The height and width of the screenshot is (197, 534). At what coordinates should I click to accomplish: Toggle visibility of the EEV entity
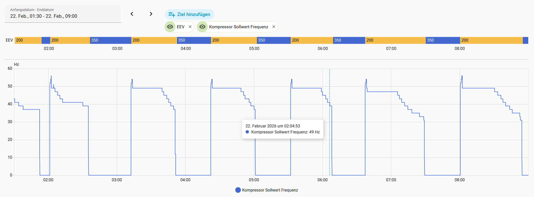pyautogui.click(x=170, y=27)
